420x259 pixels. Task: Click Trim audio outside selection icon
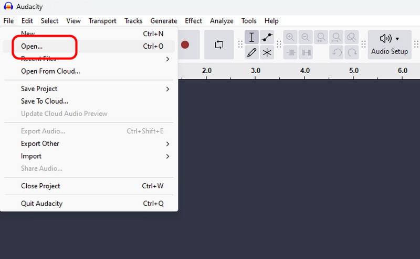coord(290,52)
